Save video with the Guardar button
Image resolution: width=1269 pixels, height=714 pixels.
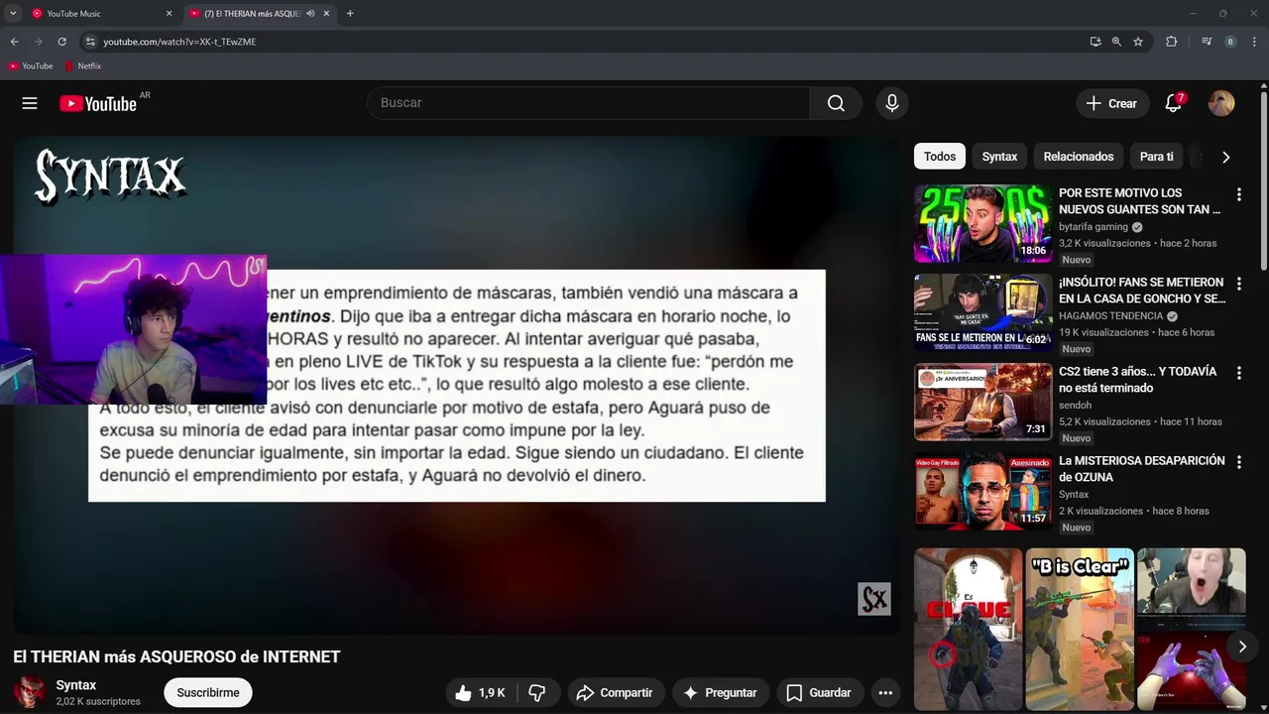point(818,693)
